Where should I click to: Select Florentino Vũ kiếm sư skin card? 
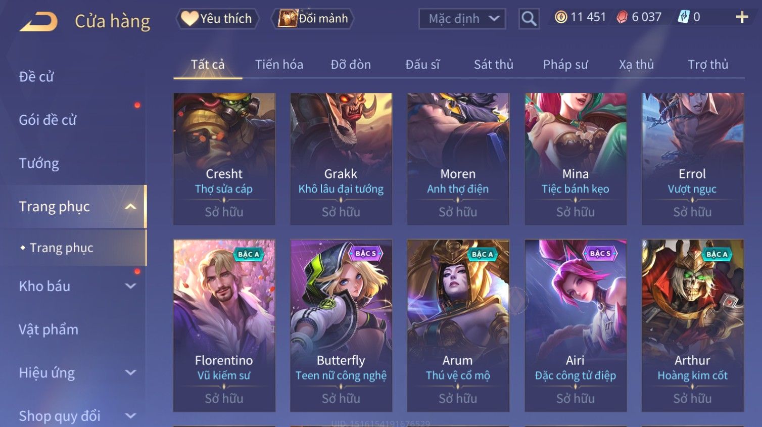tap(224, 325)
